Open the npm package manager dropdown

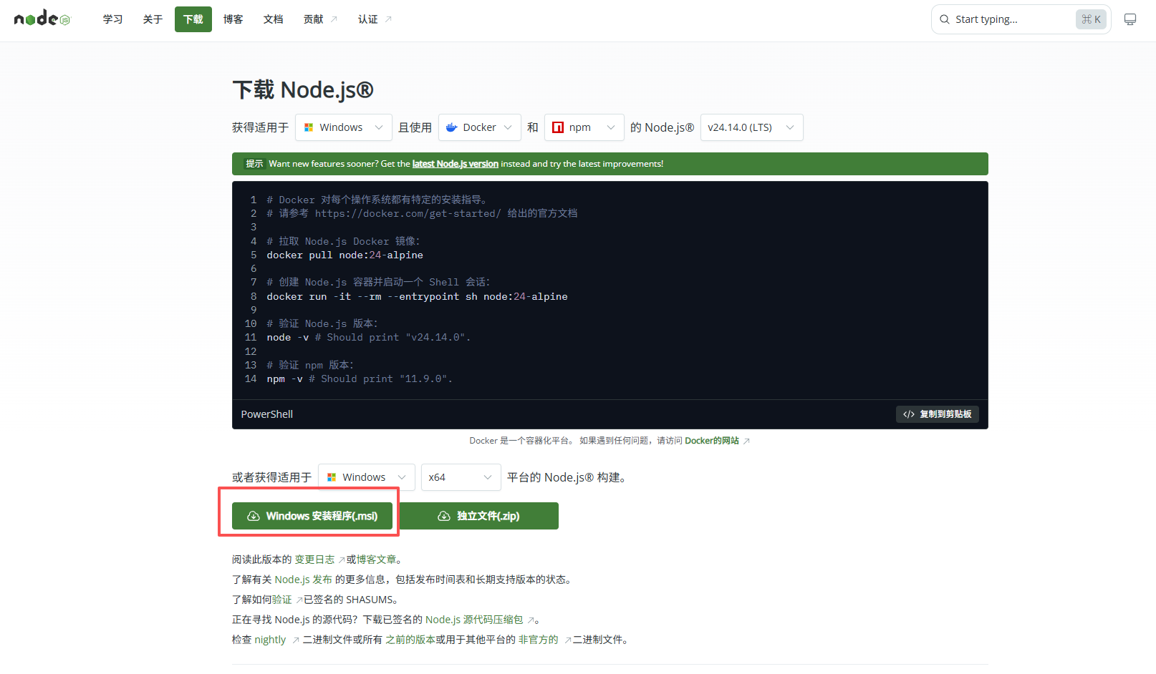coord(584,127)
